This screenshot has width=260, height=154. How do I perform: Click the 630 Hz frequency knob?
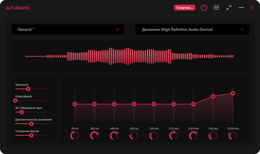[x=134, y=136]
